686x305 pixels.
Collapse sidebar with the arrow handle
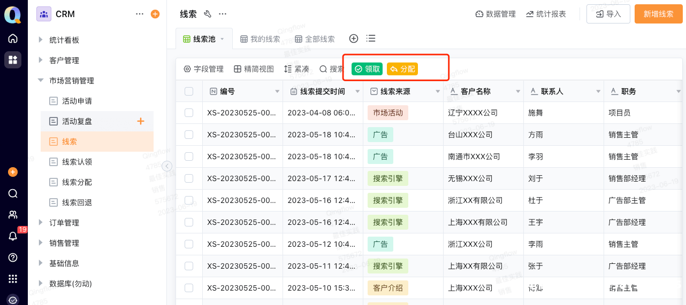(x=167, y=166)
